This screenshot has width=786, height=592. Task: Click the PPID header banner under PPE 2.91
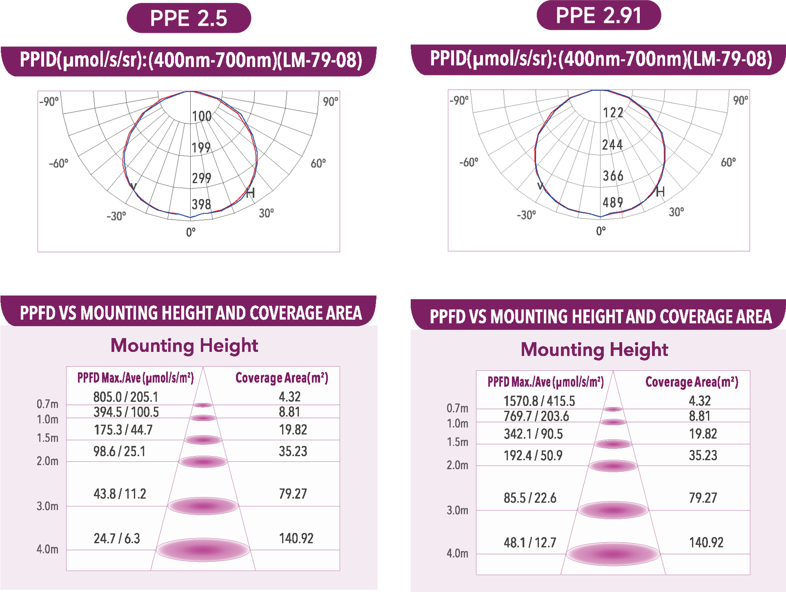pyautogui.click(x=598, y=60)
